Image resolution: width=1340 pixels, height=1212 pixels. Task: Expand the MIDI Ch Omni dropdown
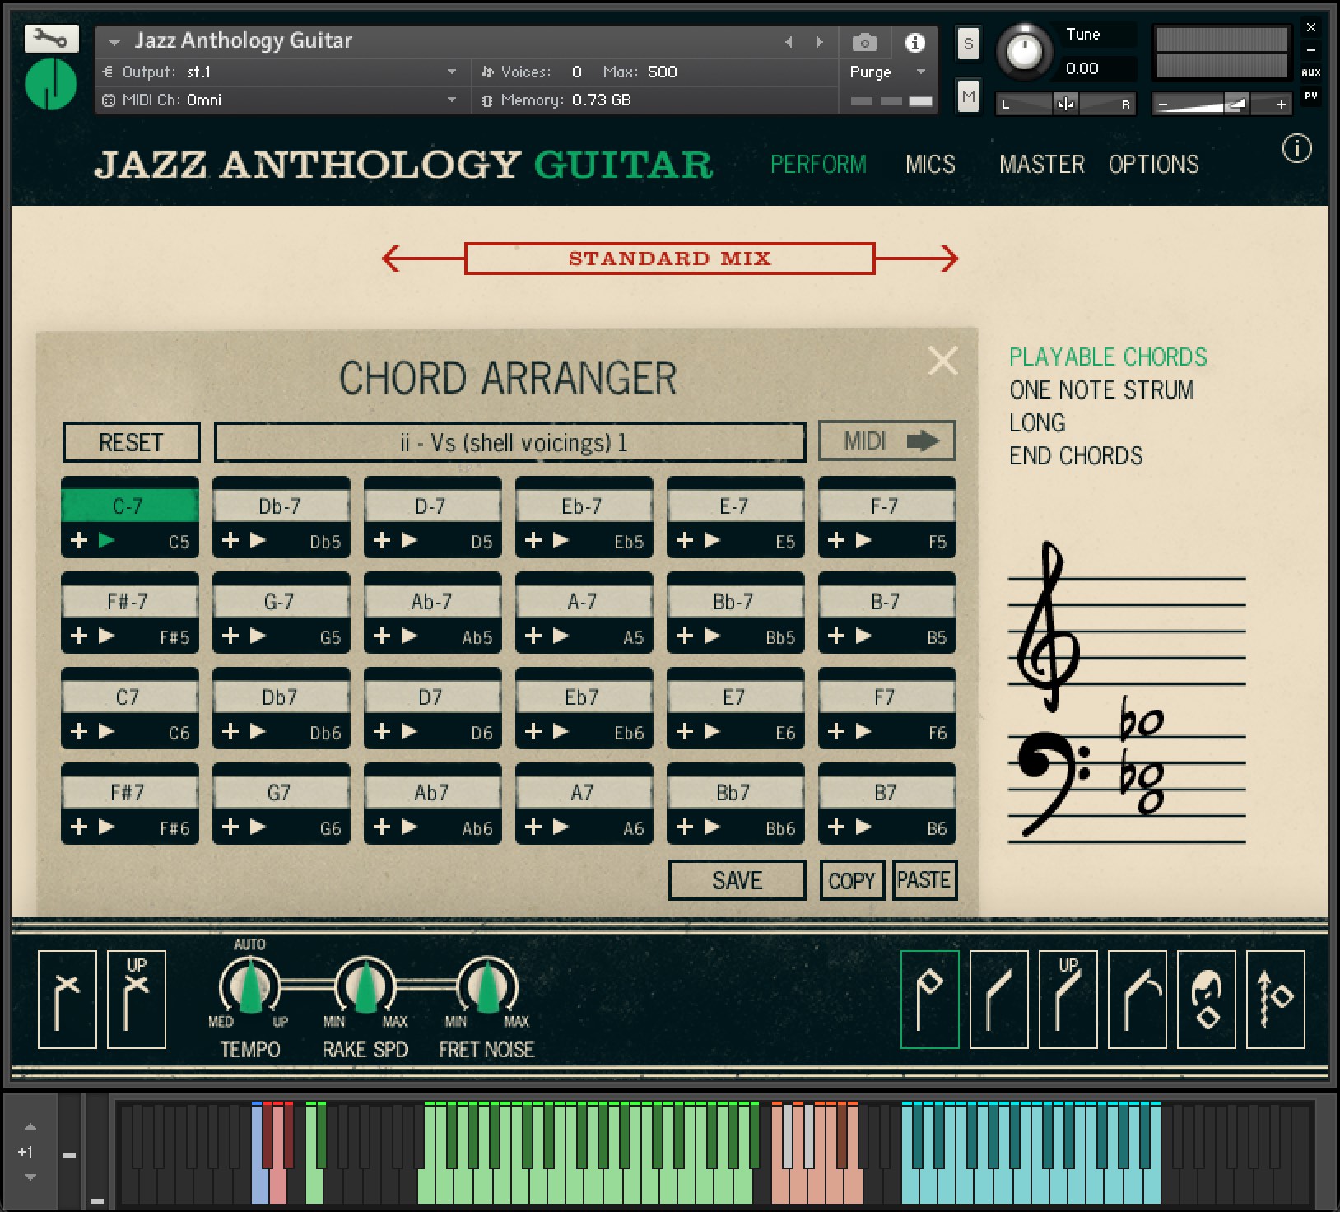click(452, 100)
